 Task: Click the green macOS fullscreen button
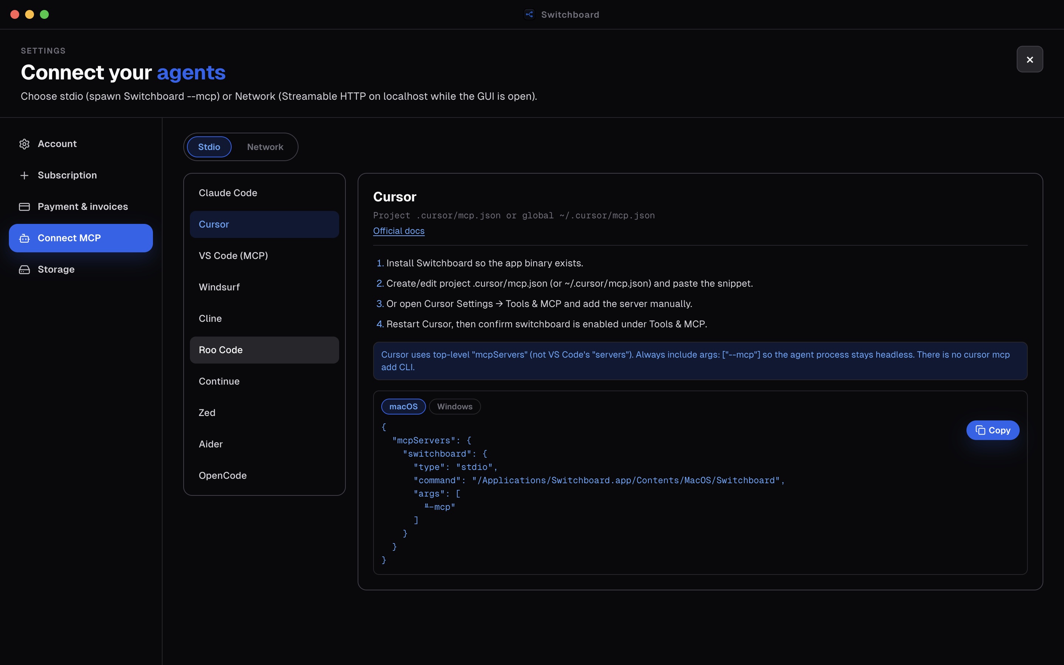coord(44,14)
